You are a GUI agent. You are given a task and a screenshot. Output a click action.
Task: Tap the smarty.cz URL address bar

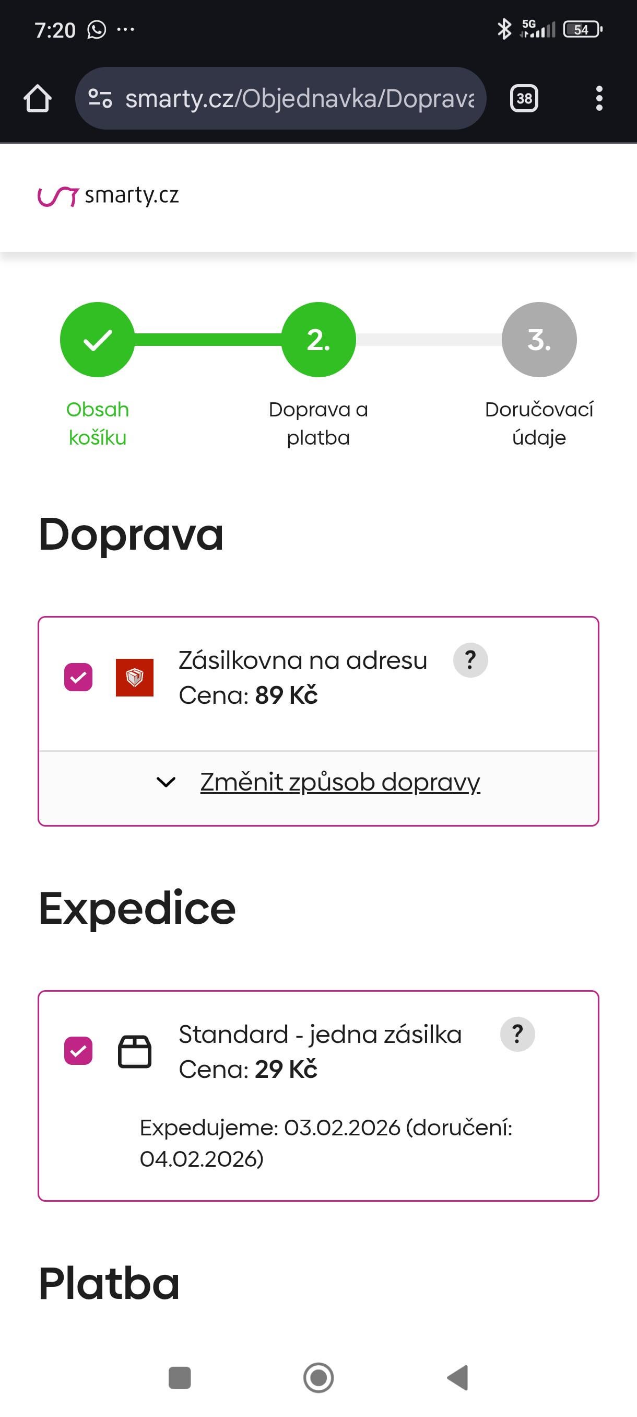coord(299,99)
